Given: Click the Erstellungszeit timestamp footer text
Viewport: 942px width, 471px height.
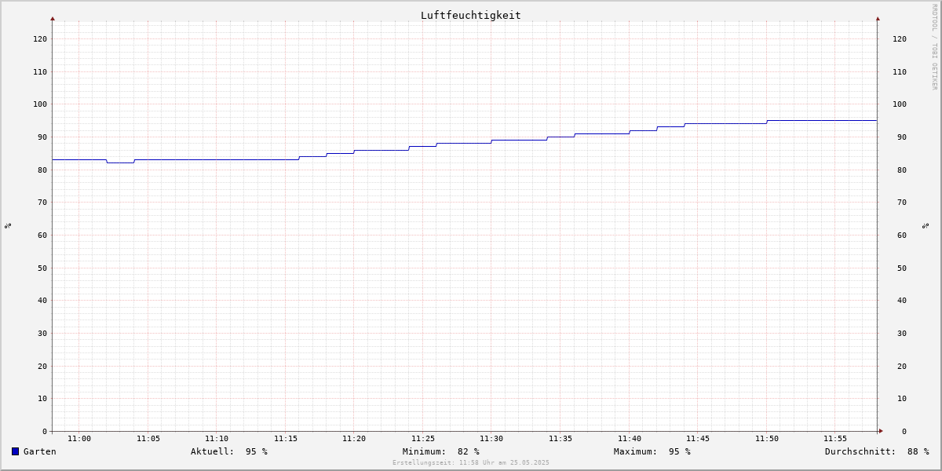Looking at the screenshot, I should tap(471, 462).
